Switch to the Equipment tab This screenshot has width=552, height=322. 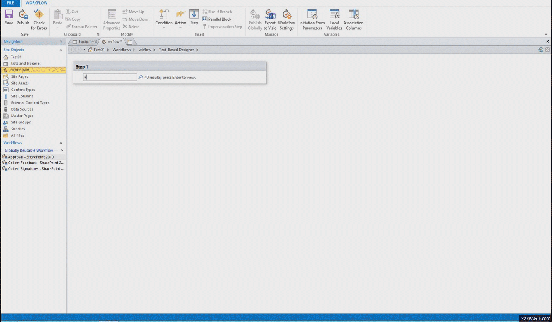pyautogui.click(x=85, y=42)
